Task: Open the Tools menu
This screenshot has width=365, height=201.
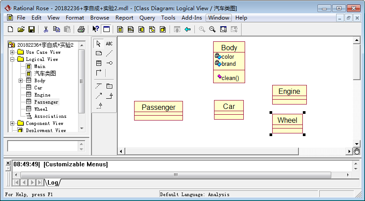Action: pyautogui.click(x=168, y=18)
